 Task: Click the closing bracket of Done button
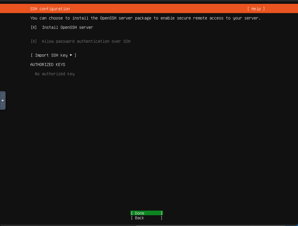pos(161,213)
